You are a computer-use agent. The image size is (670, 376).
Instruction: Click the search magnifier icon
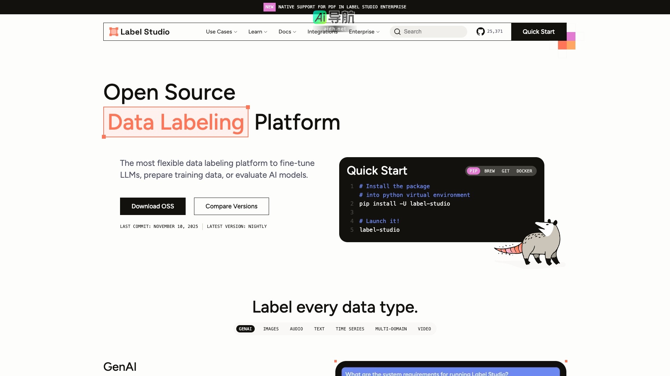click(x=397, y=32)
